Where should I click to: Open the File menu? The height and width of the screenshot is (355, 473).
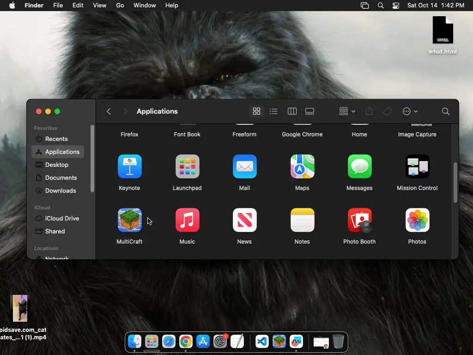click(58, 6)
